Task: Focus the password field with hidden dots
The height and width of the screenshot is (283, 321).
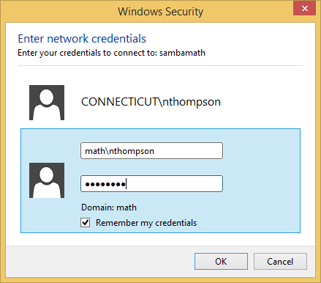Action: tap(151, 183)
